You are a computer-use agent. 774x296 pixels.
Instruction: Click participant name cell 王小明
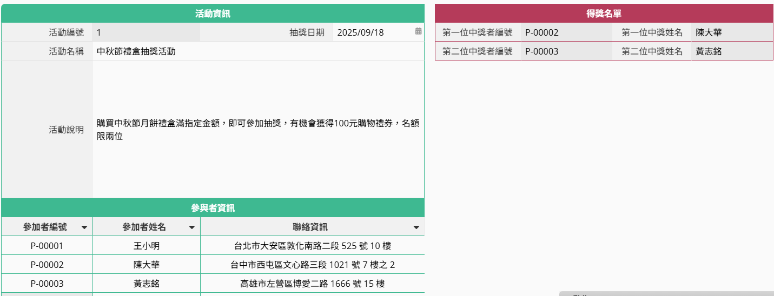pos(147,246)
